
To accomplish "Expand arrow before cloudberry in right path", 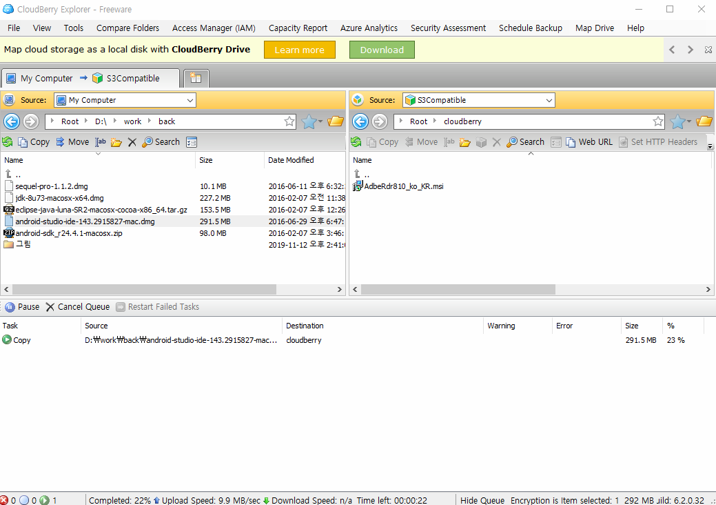I will [x=435, y=121].
